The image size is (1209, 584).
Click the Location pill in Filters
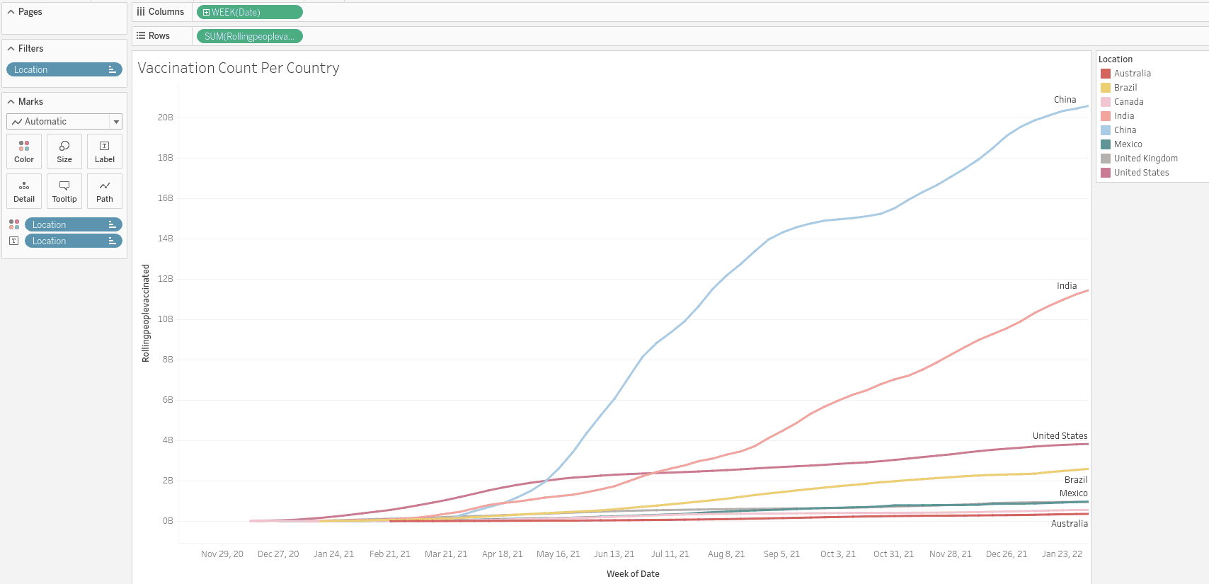[64, 69]
